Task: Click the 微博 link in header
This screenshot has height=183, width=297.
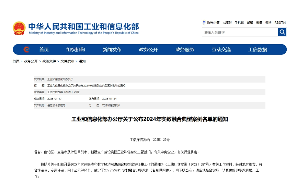Action: pos(269,23)
